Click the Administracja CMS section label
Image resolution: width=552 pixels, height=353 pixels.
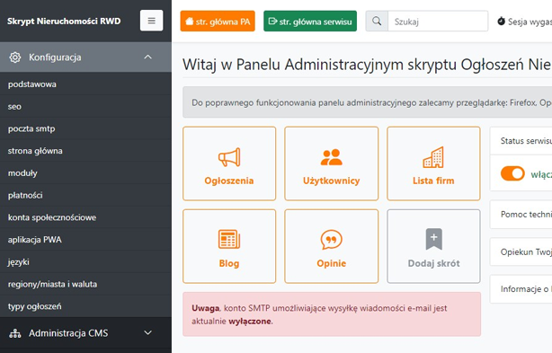pyautogui.click(x=68, y=333)
